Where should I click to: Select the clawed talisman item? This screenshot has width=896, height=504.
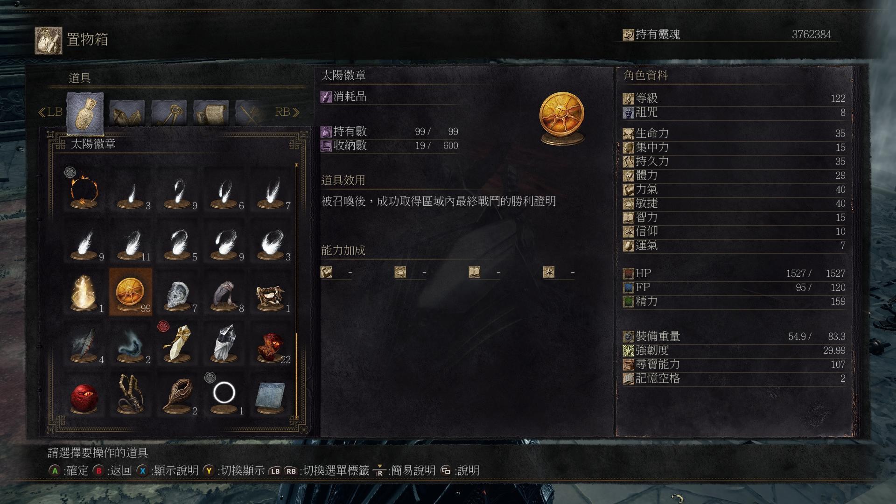tap(131, 395)
